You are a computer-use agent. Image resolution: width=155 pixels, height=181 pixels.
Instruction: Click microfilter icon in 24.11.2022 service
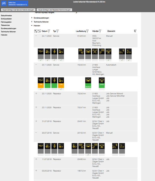[x=47, y=52]
